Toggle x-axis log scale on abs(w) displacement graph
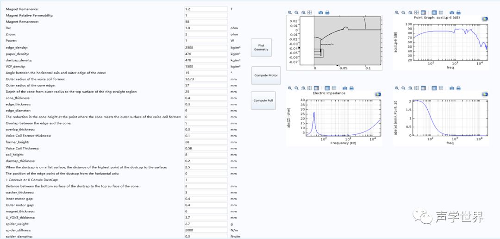Viewport: 500px width, 239px height. point(434,88)
